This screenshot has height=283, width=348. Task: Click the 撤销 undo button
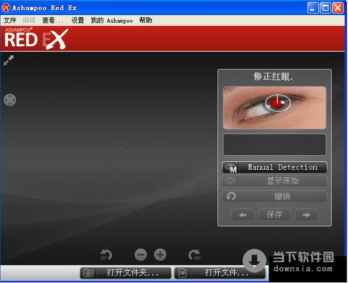(x=275, y=196)
